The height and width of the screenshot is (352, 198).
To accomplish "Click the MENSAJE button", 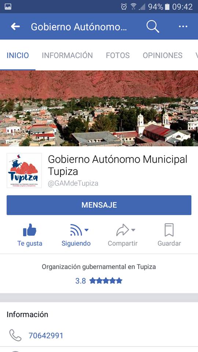I will 99,205.
